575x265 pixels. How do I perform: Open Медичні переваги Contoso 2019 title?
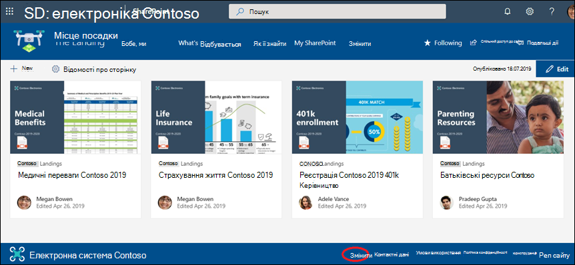[x=72, y=175]
